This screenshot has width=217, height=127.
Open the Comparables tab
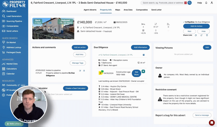pyautogui.click(x=142, y=10)
